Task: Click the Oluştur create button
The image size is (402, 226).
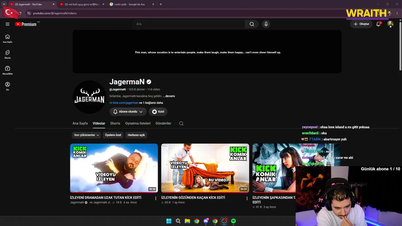Action: [x=361, y=24]
